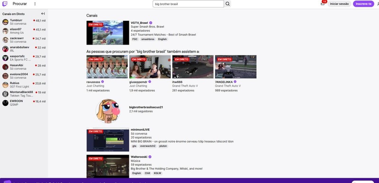Open Super Smash Bros. Brawl category link

147,27
